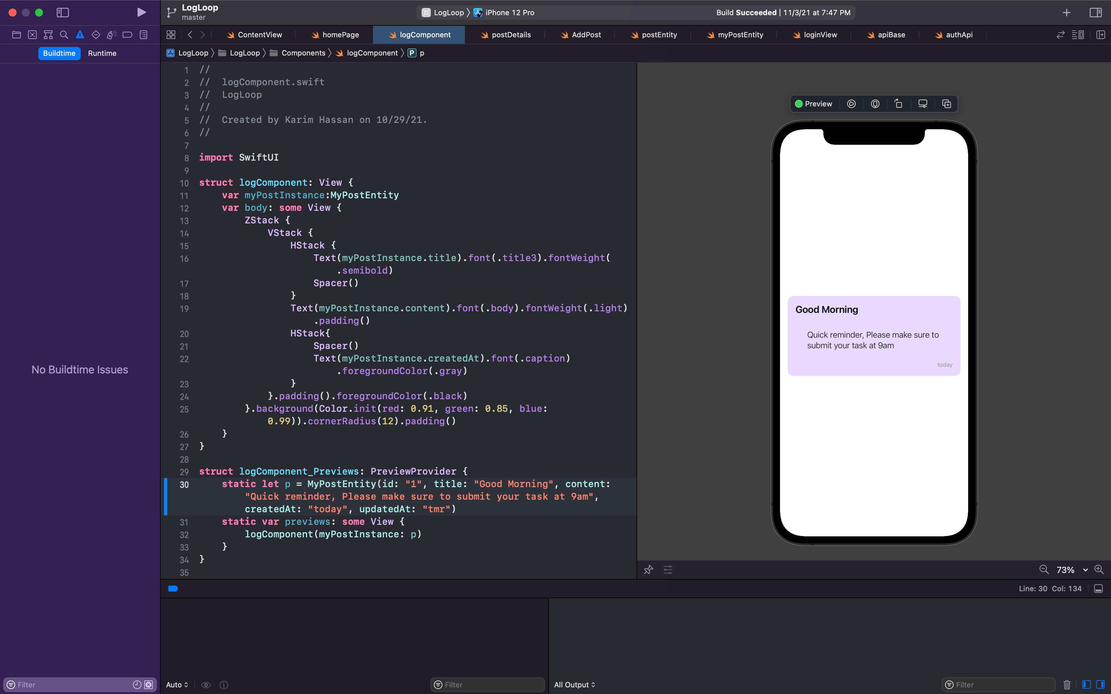
Task: Switch to the authApi tab
Action: tap(954, 35)
